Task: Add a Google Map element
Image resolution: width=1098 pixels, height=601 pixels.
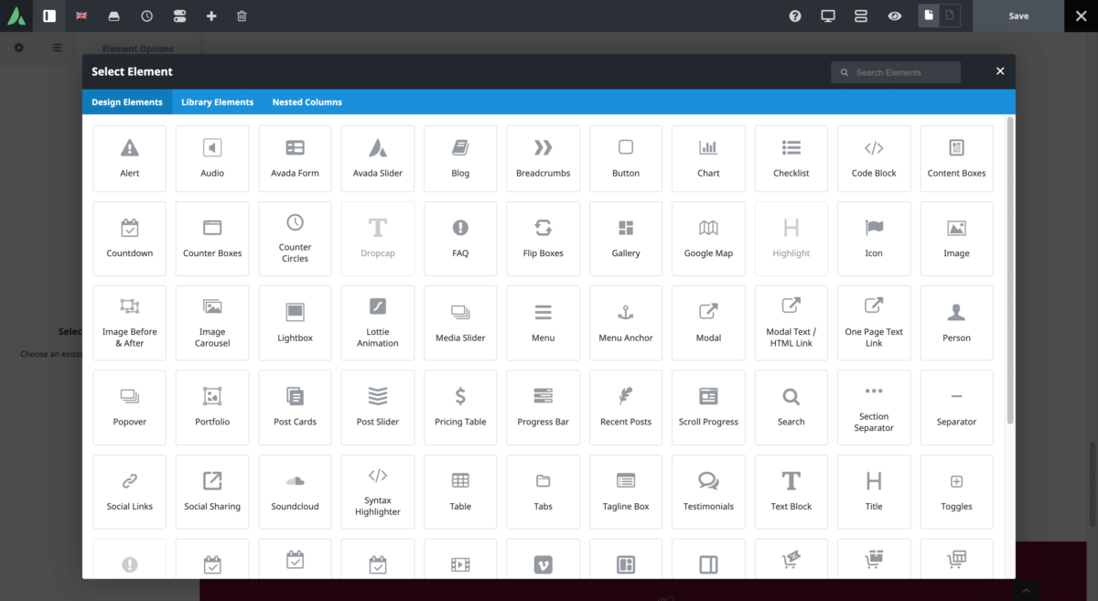Action: (708, 239)
